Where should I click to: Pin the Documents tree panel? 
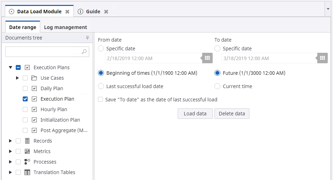coord(87,38)
